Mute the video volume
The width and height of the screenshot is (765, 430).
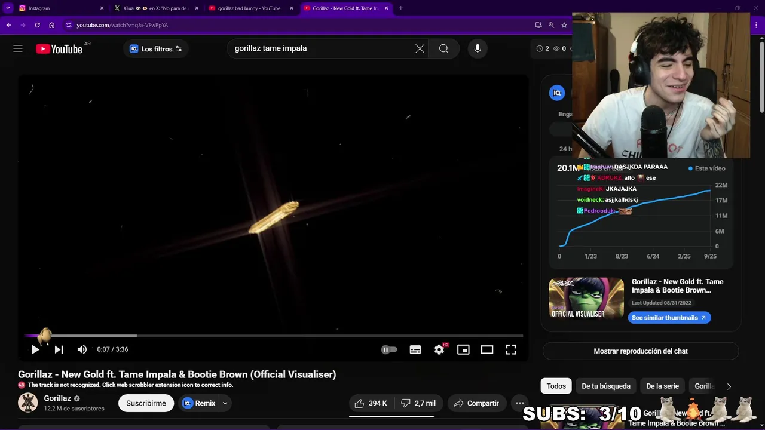pos(82,349)
